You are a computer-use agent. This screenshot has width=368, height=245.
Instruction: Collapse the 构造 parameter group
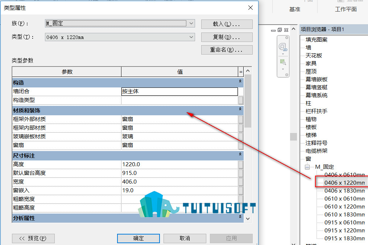(240, 81)
